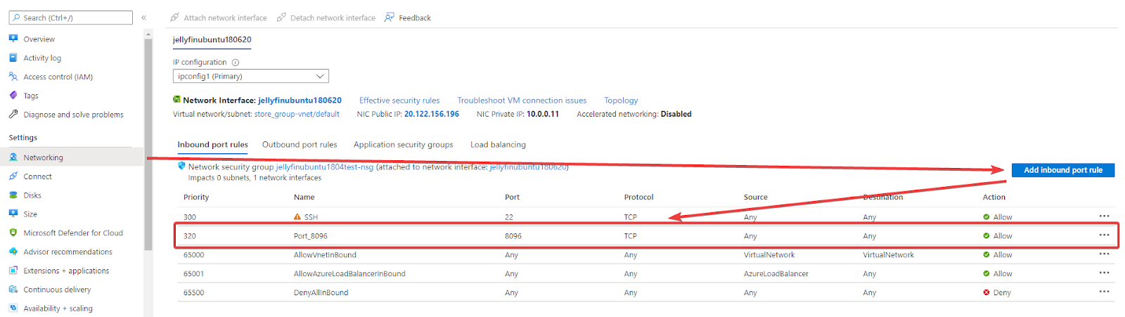Open Effective security rules link

point(399,101)
